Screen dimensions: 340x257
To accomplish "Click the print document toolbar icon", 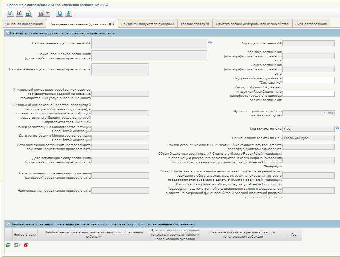I will click(x=60, y=13).
